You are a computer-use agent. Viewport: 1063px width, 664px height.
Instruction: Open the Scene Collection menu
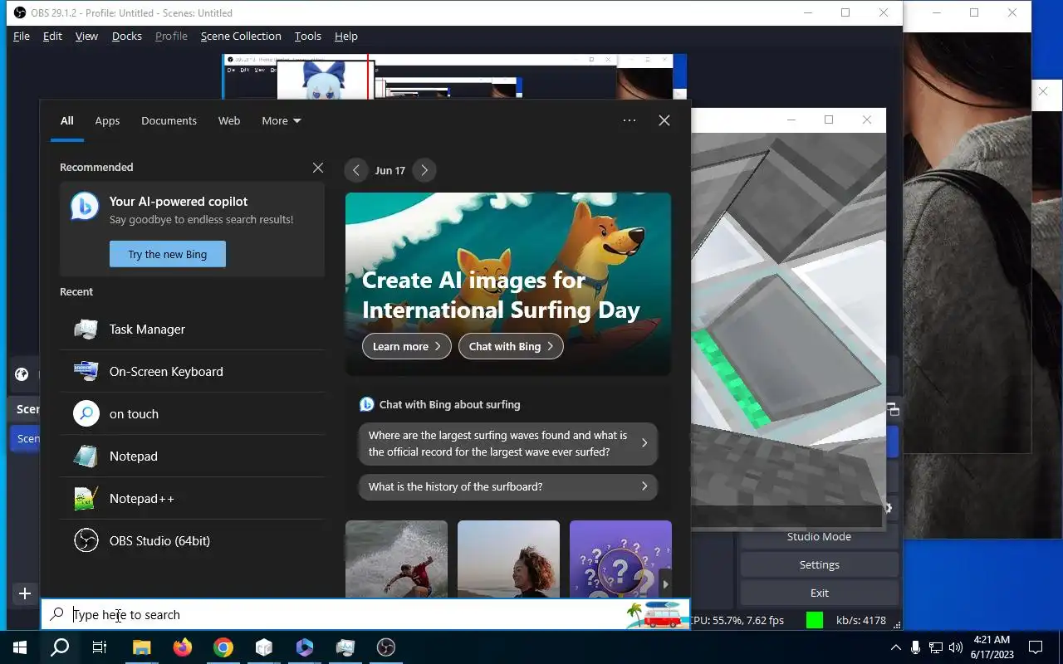coord(241,36)
